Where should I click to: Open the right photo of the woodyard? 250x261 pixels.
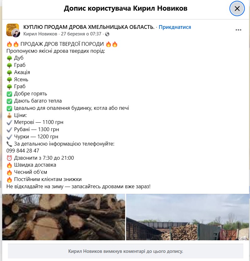(x=188, y=217)
